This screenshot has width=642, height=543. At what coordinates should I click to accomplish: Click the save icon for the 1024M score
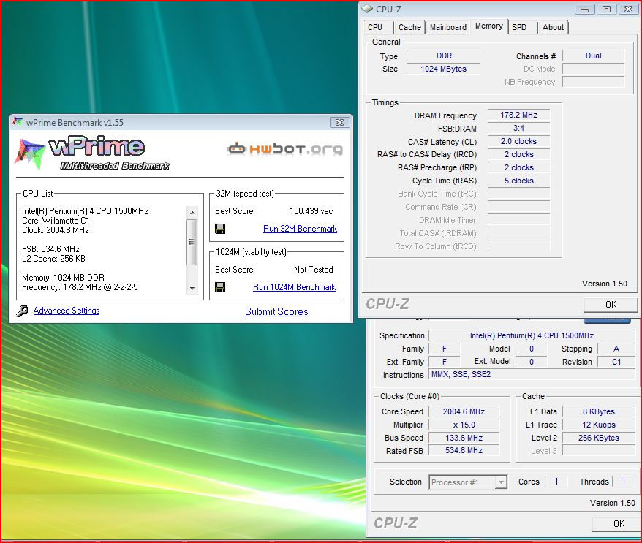(x=220, y=287)
